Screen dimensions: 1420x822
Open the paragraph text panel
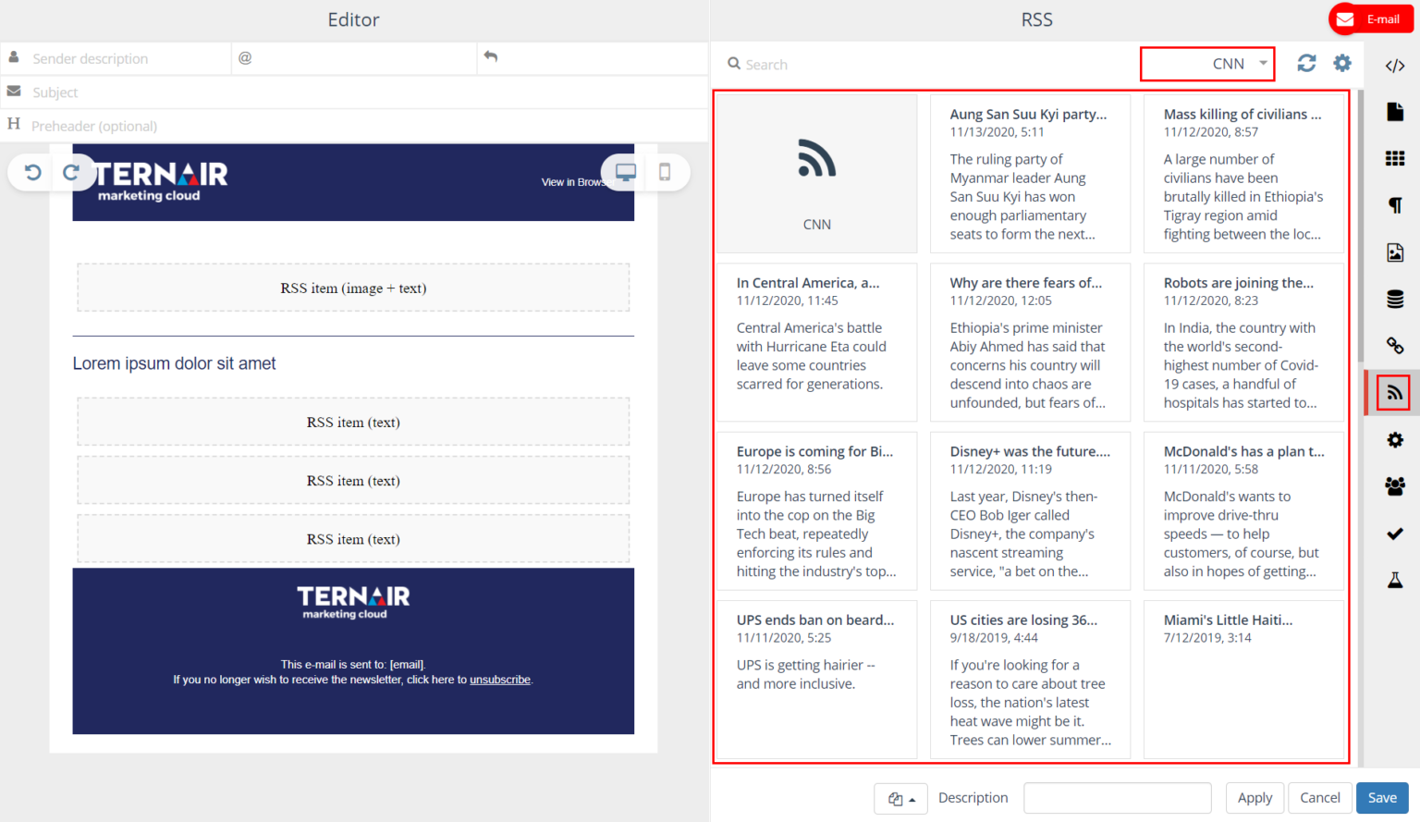click(1395, 205)
